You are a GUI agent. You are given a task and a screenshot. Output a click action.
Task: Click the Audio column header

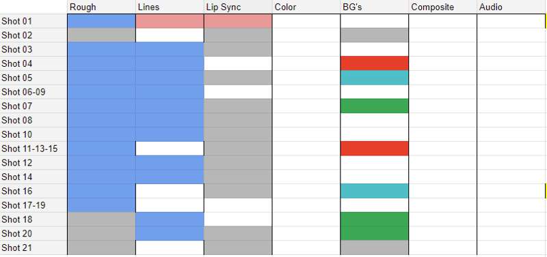coord(511,7)
